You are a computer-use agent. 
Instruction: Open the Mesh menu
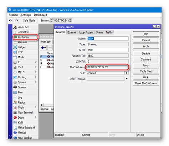(x=25, y=57)
